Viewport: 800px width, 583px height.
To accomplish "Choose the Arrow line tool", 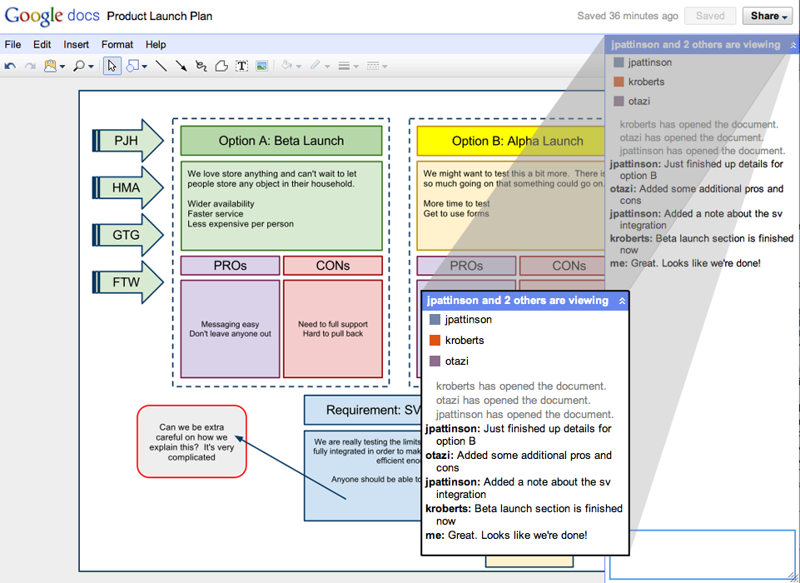I will click(181, 66).
